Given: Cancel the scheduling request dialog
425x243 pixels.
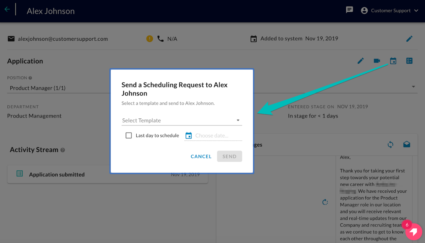Looking at the screenshot, I should [x=201, y=156].
